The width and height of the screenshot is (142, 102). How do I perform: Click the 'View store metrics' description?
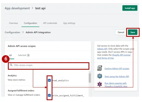click(17, 80)
